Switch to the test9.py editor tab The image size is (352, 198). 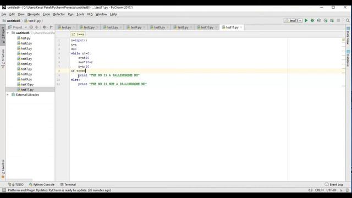(x=159, y=28)
